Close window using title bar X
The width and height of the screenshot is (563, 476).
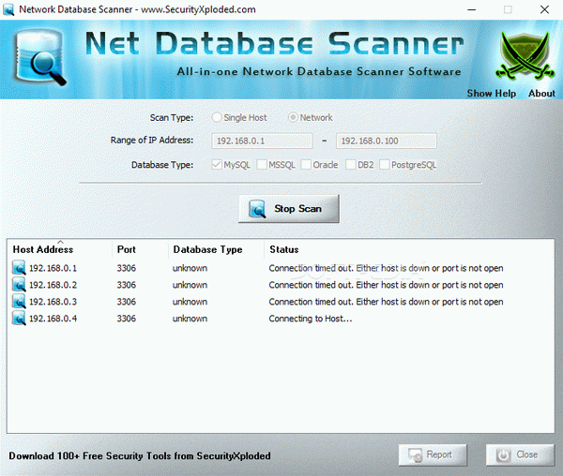coord(544,9)
